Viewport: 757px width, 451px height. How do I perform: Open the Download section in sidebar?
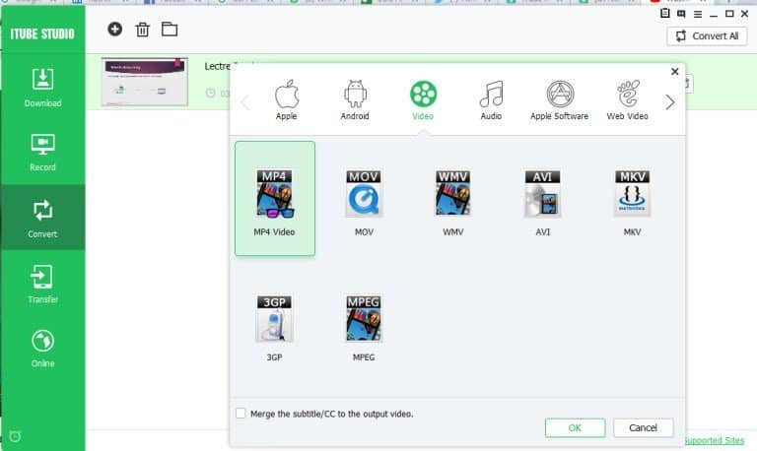pyautogui.click(x=42, y=88)
